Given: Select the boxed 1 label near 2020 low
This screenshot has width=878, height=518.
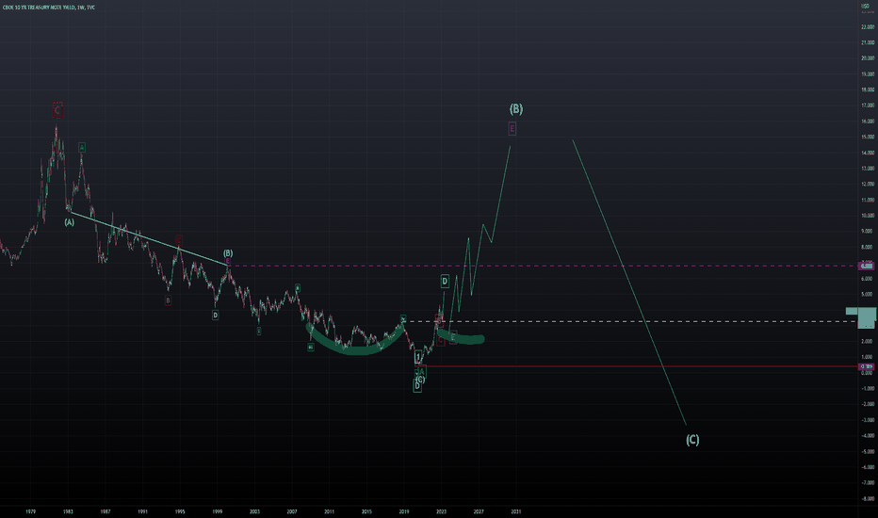Looking at the screenshot, I should click(417, 357).
